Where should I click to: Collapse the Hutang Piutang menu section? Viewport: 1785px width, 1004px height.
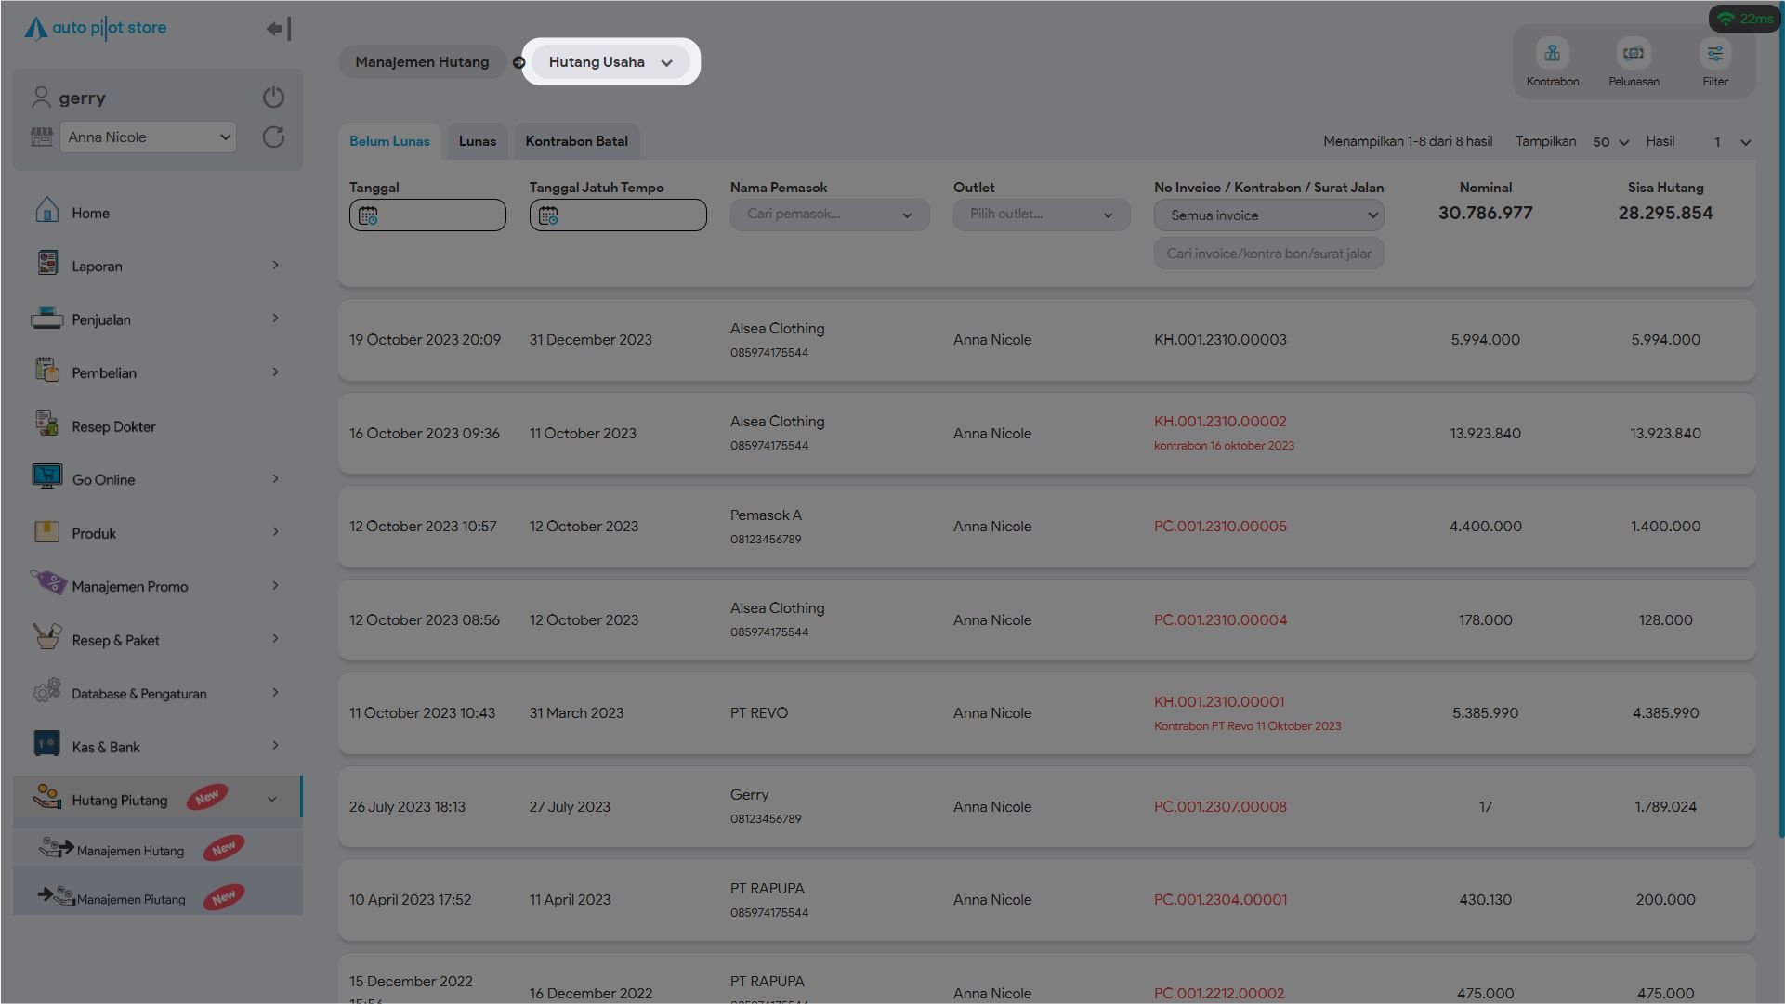click(x=272, y=799)
